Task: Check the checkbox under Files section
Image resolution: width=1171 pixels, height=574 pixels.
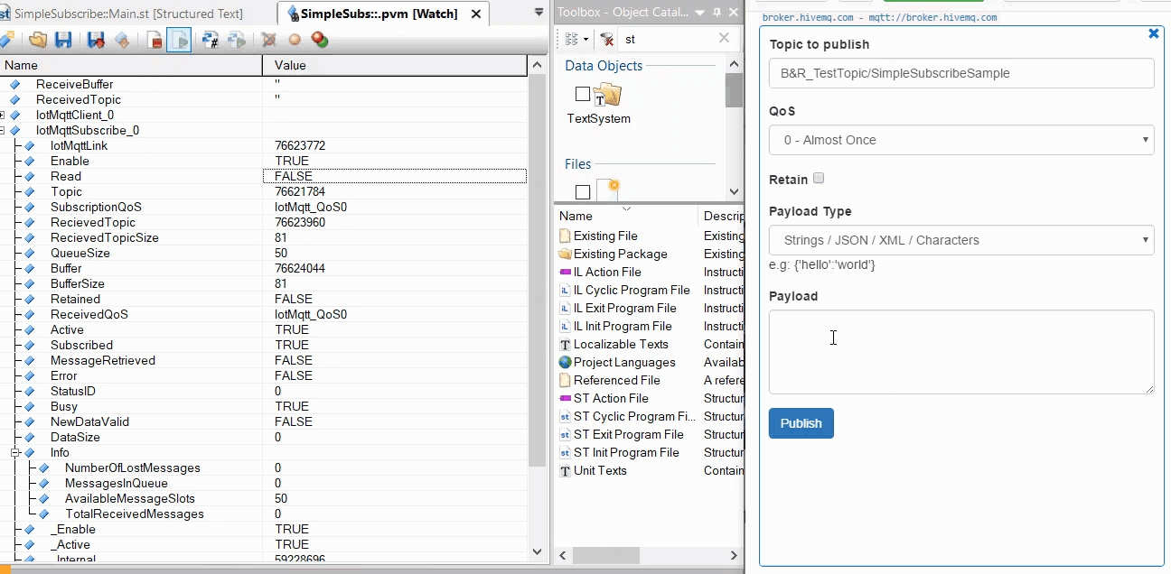Action: (583, 192)
